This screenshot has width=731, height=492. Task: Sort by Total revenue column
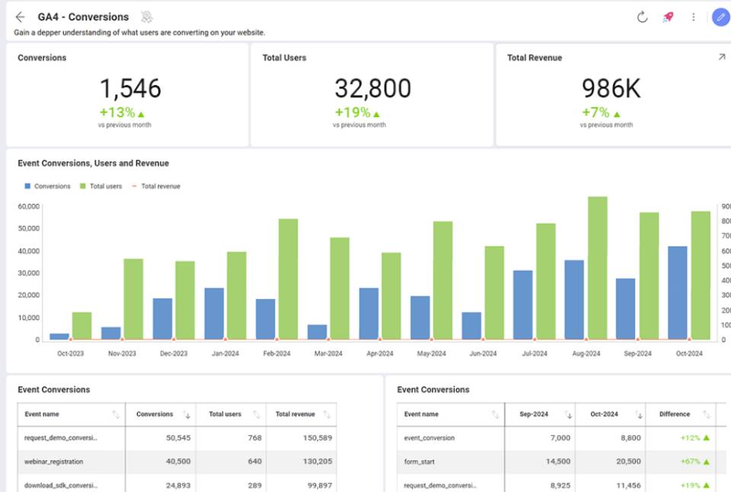click(x=327, y=414)
